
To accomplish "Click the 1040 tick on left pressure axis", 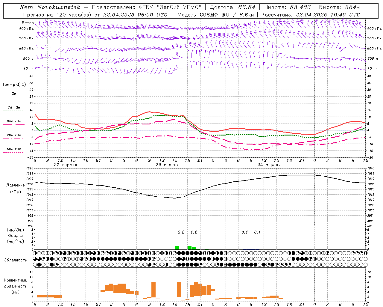I will 30,168.
